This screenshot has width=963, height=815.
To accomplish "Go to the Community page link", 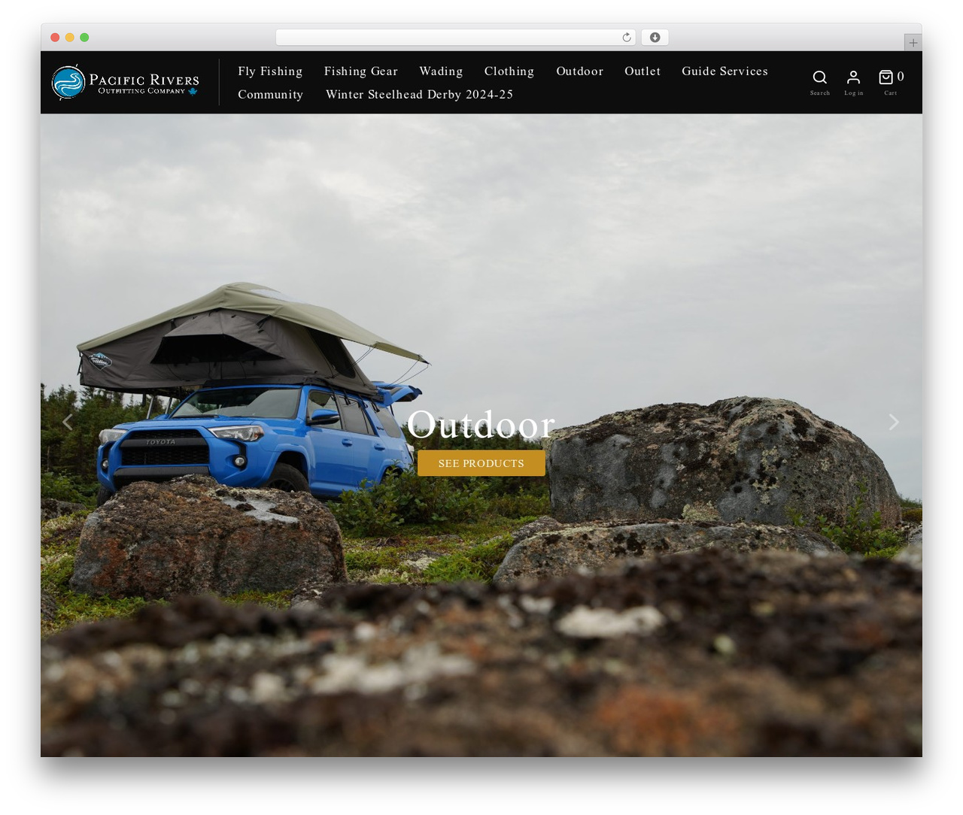I will click(x=270, y=95).
